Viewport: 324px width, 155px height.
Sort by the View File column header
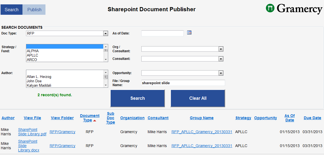[32, 118]
